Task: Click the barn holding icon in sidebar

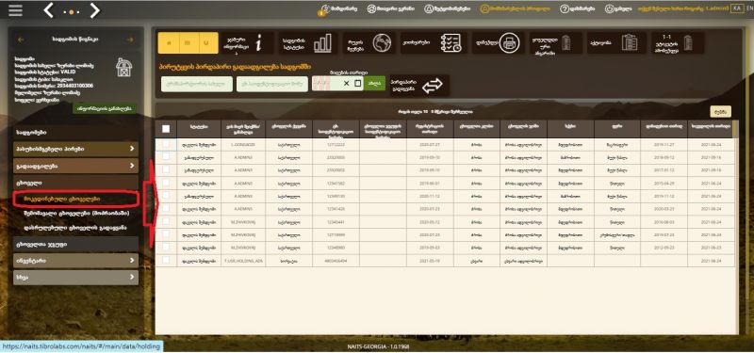Action: (x=124, y=67)
